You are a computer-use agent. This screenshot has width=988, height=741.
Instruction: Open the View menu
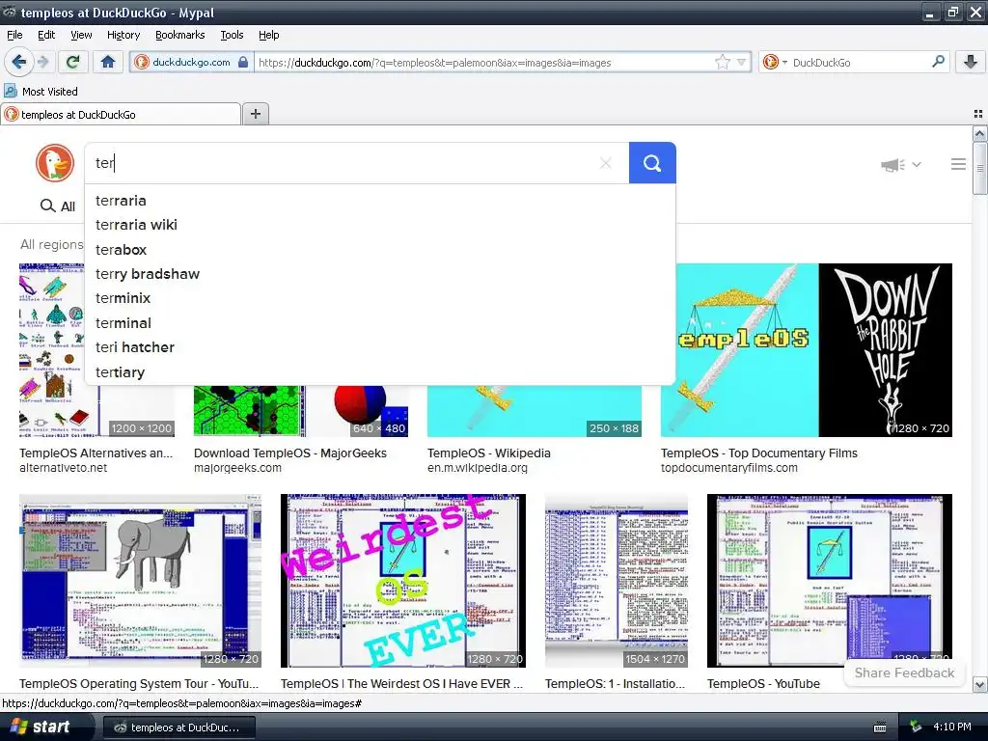tap(81, 35)
